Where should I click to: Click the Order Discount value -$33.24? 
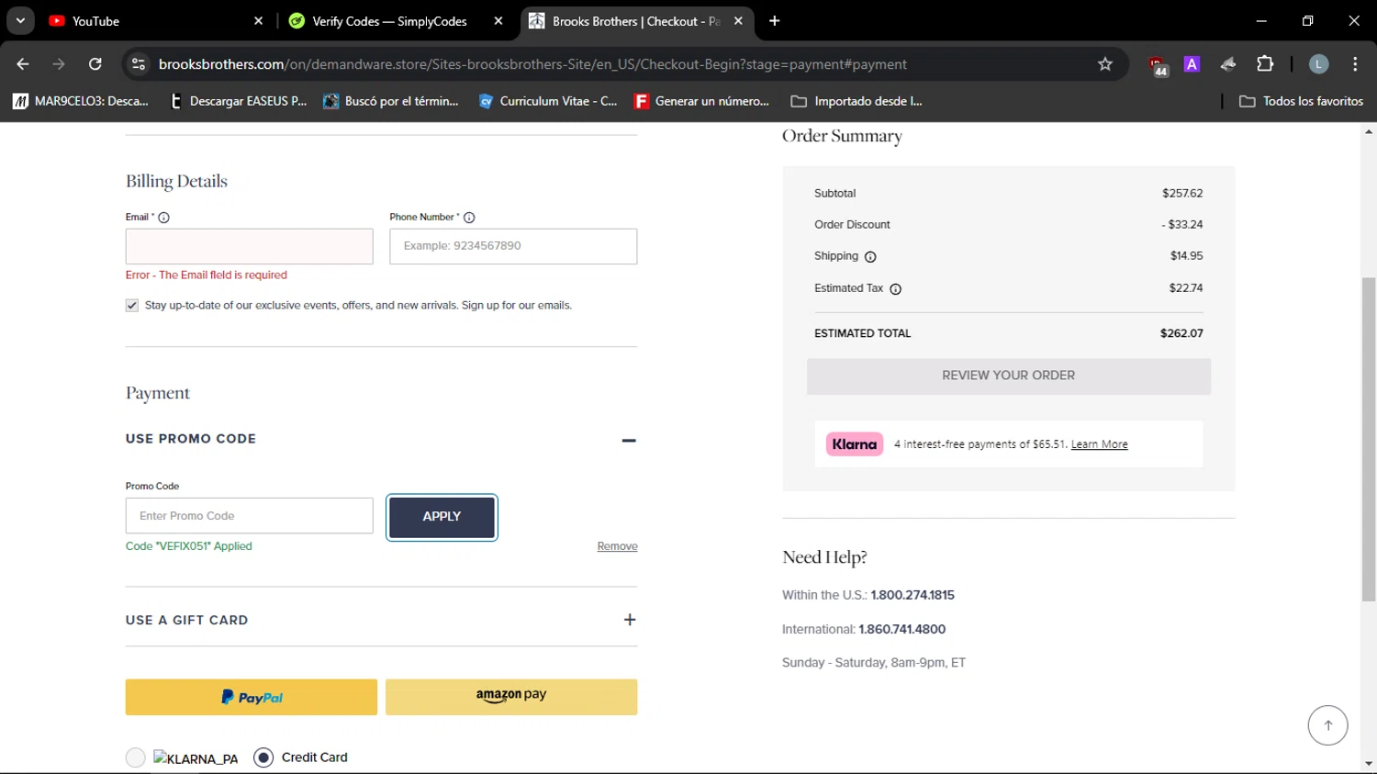(1182, 224)
